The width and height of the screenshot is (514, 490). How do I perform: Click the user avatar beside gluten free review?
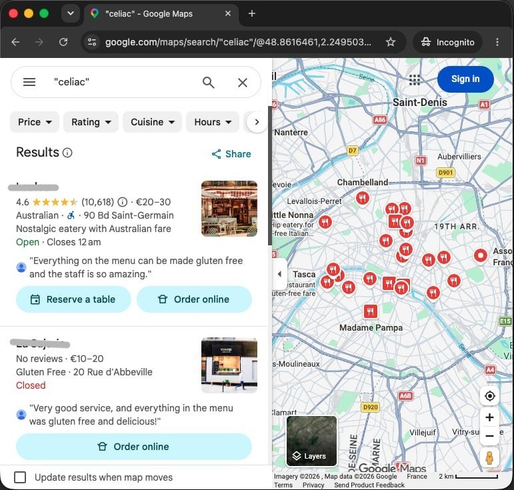point(21,267)
